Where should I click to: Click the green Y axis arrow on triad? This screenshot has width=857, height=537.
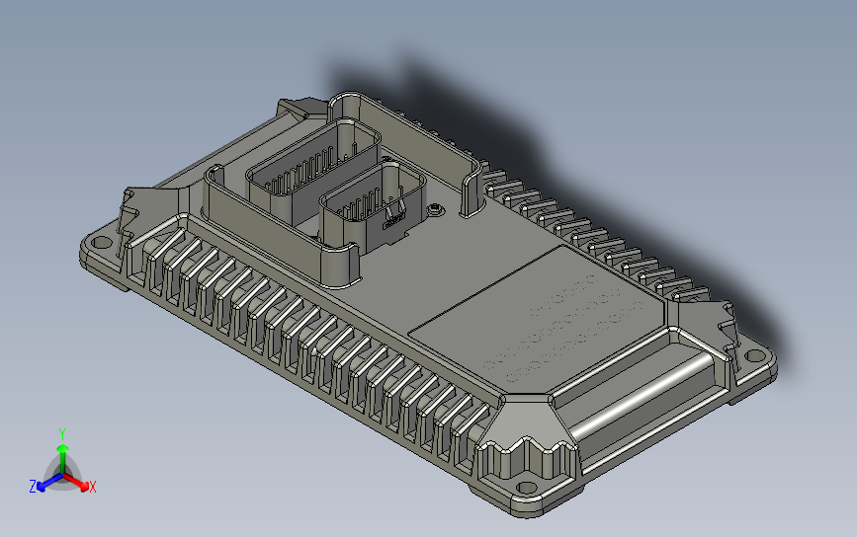[x=63, y=457]
